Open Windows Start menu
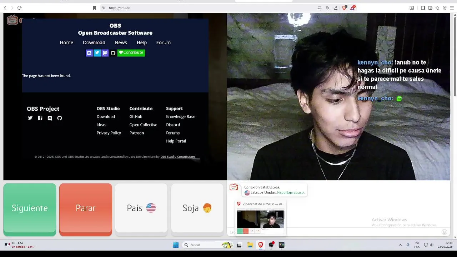The width and height of the screenshot is (457, 257). coord(176,245)
